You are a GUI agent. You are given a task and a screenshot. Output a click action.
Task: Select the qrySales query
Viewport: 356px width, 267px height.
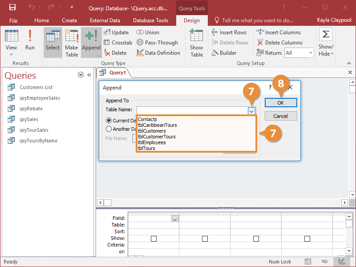[29, 119]
